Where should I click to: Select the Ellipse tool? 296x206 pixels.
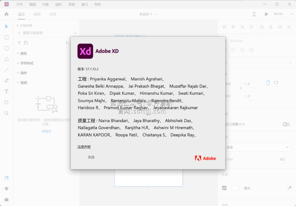7,48
